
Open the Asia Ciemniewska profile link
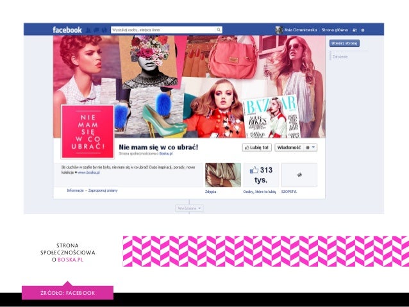coord(301,29)
